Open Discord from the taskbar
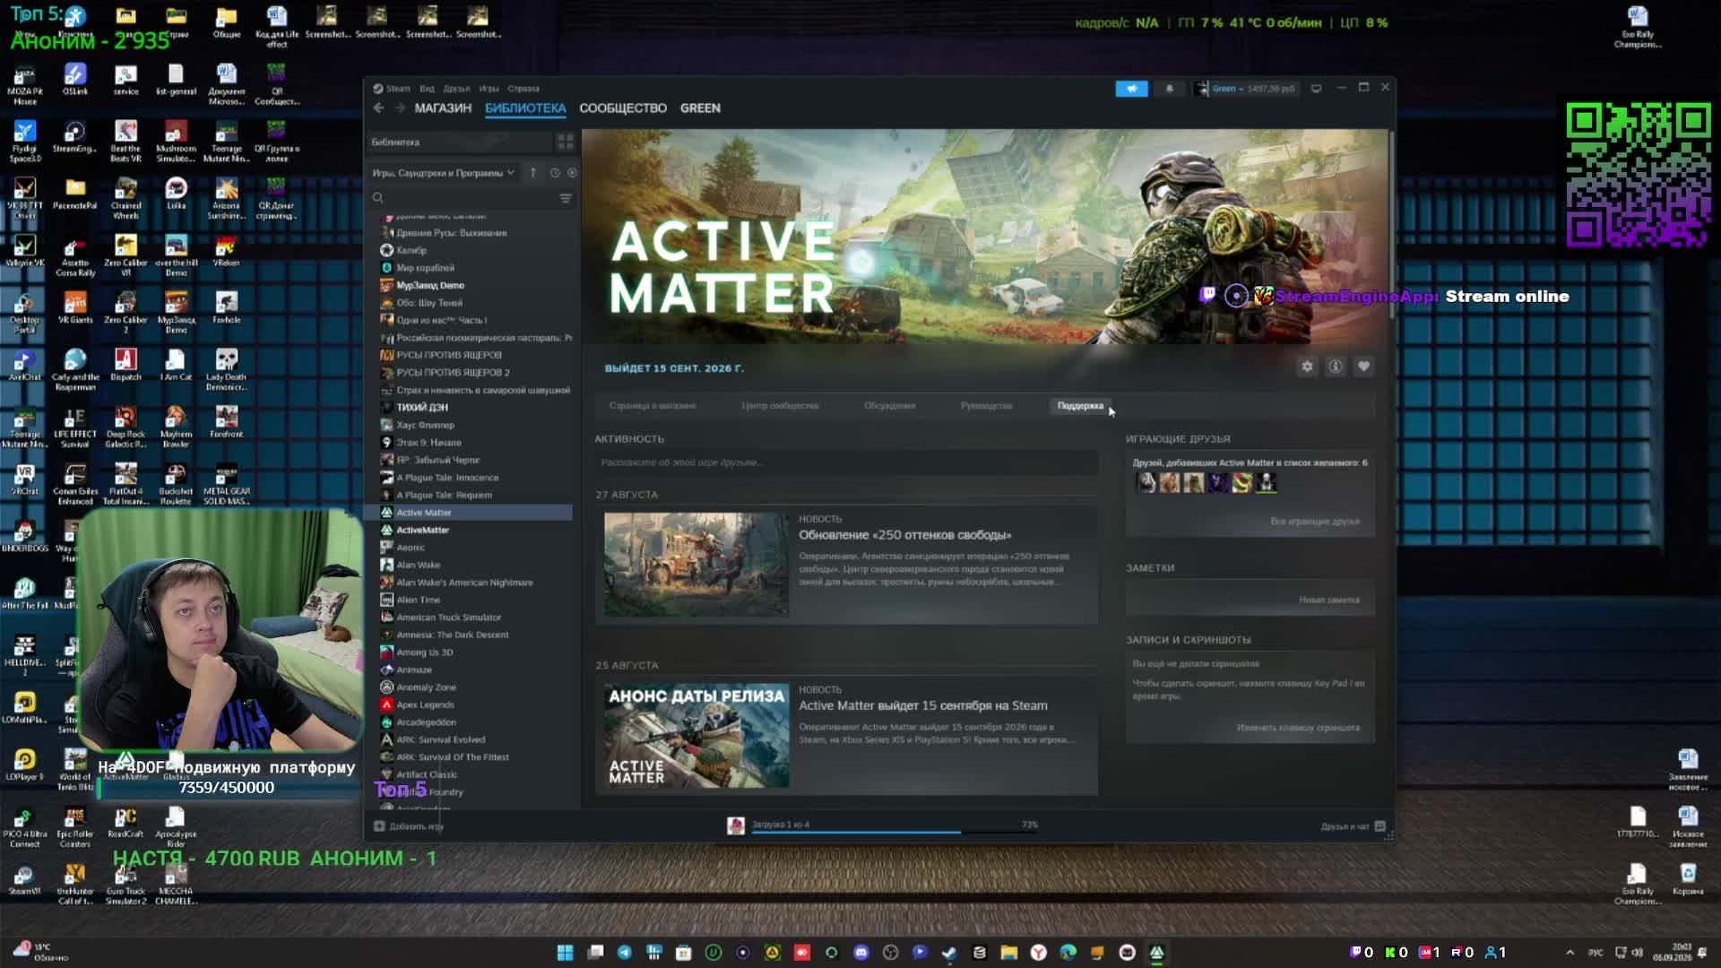1721x968 pixels. pyautogui.click(x=861, y=953)
